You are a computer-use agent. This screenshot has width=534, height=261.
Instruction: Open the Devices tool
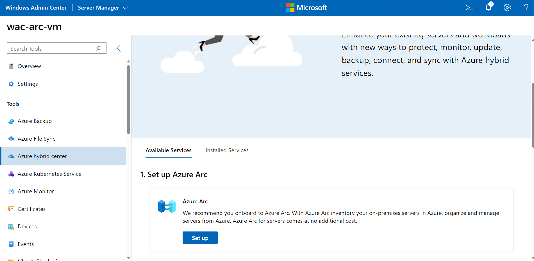[63, 226]
